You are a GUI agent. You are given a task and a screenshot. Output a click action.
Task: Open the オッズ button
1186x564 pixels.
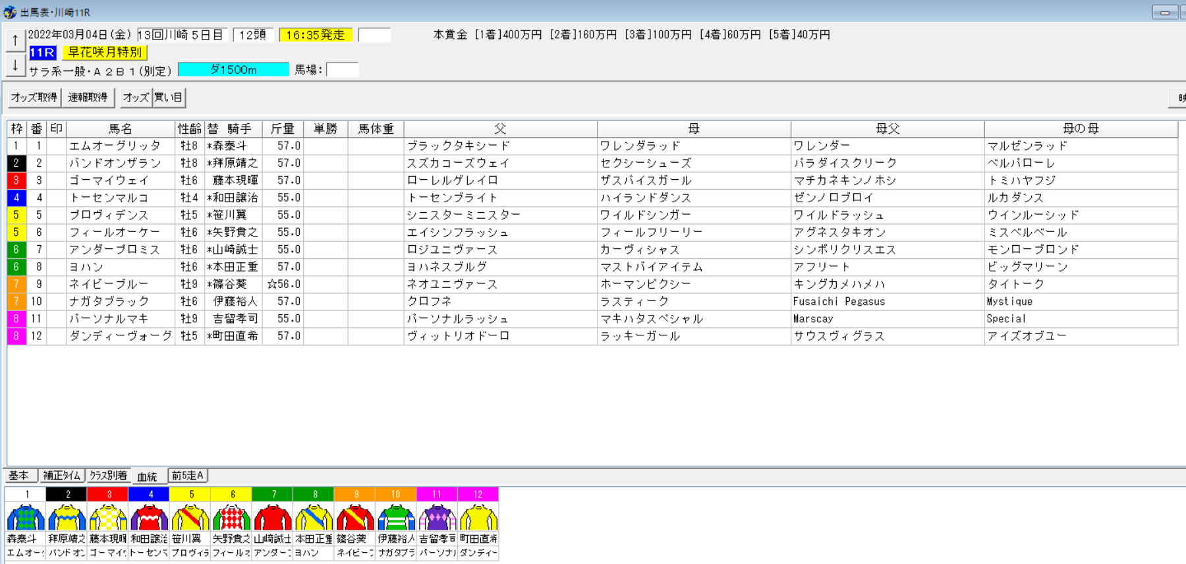[x=136, y=98]
